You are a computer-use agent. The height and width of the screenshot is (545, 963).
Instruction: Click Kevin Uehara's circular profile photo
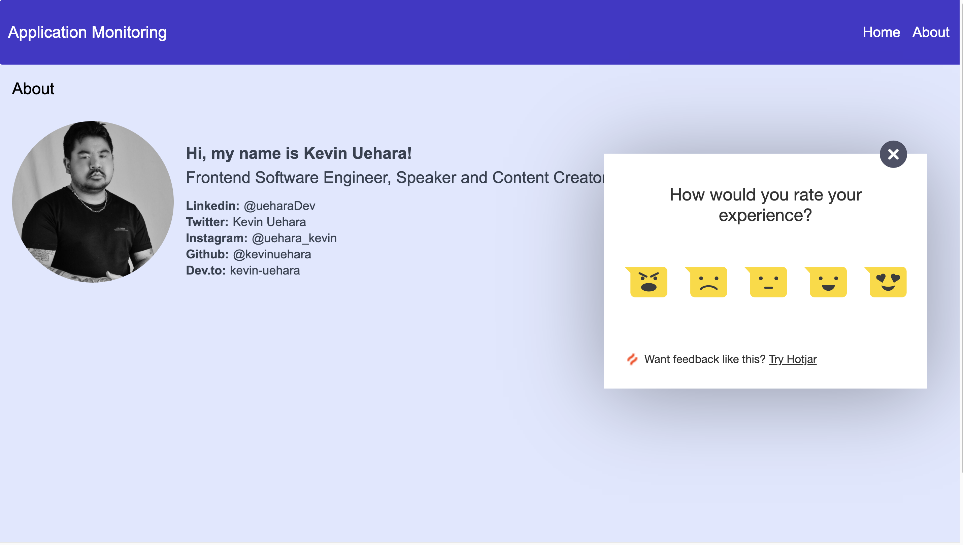93,202
